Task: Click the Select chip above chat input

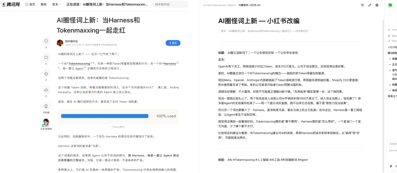Action: [x=393, y=144]
